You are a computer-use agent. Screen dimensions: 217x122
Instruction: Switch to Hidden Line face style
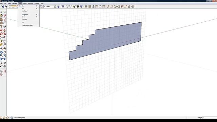(x=71, y=6)
